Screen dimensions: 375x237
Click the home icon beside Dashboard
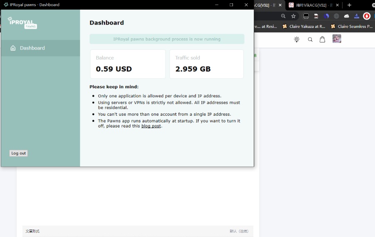click(x=13, y=48)
